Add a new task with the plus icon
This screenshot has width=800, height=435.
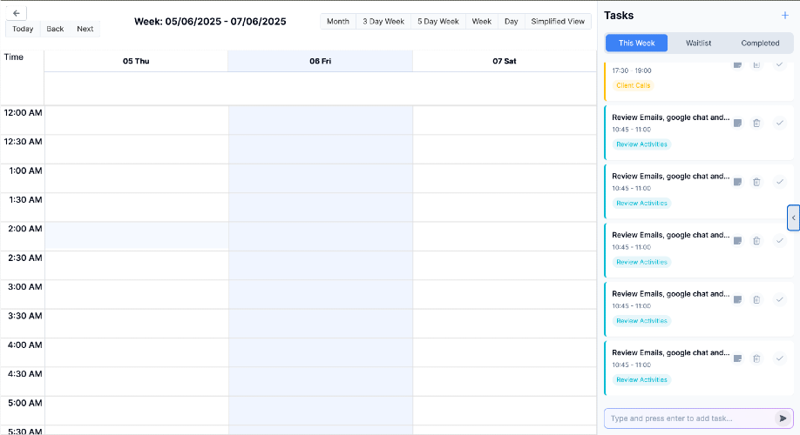(784, 16)
